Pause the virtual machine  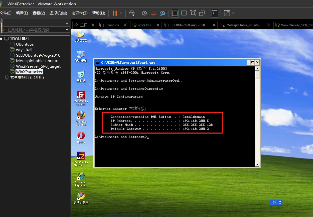click(115, 13)
